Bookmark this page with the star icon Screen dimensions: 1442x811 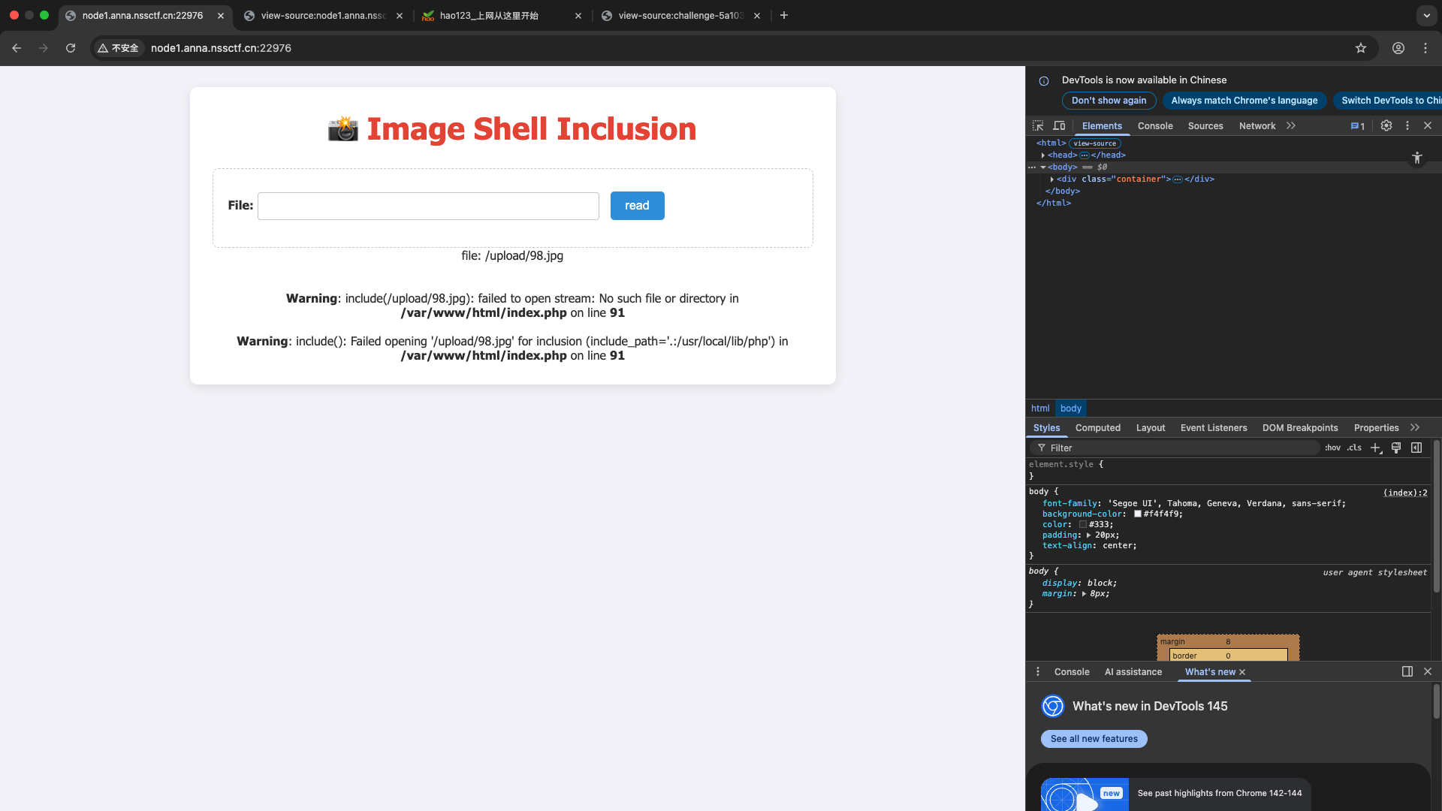(1361, 48)
